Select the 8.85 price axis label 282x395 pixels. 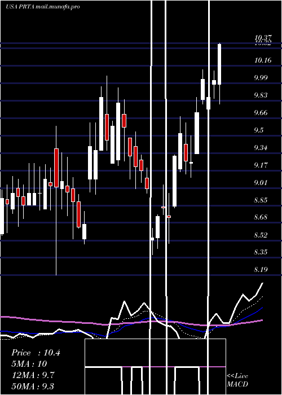click(x=261, y=200)
